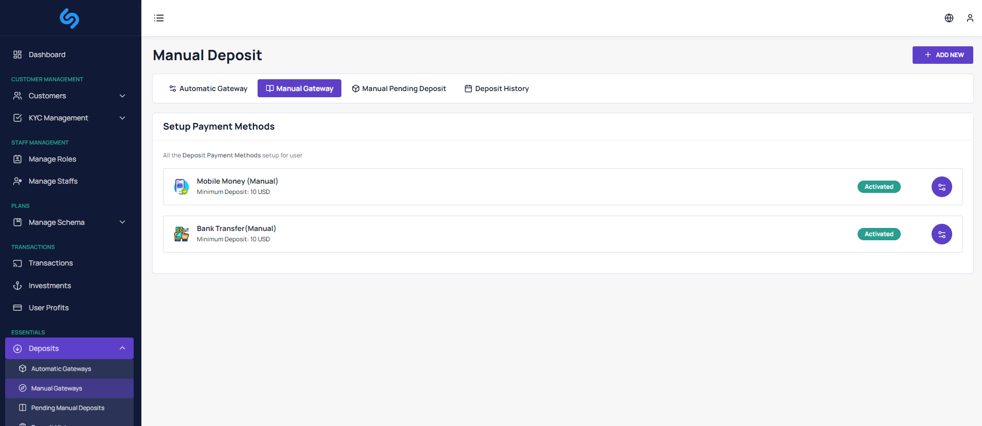This screenshot has width=982, height=426.
Task: Expand the KYC Management menu
Action: [69, 118]
